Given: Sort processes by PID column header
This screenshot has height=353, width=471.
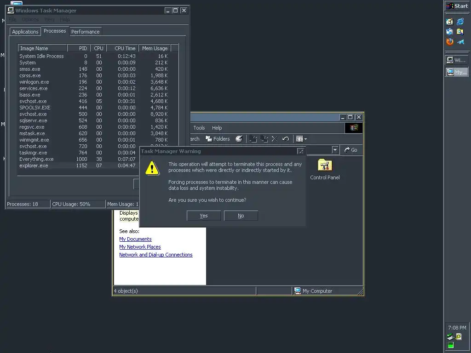Looking at the screenshot, I should point(79,48).
